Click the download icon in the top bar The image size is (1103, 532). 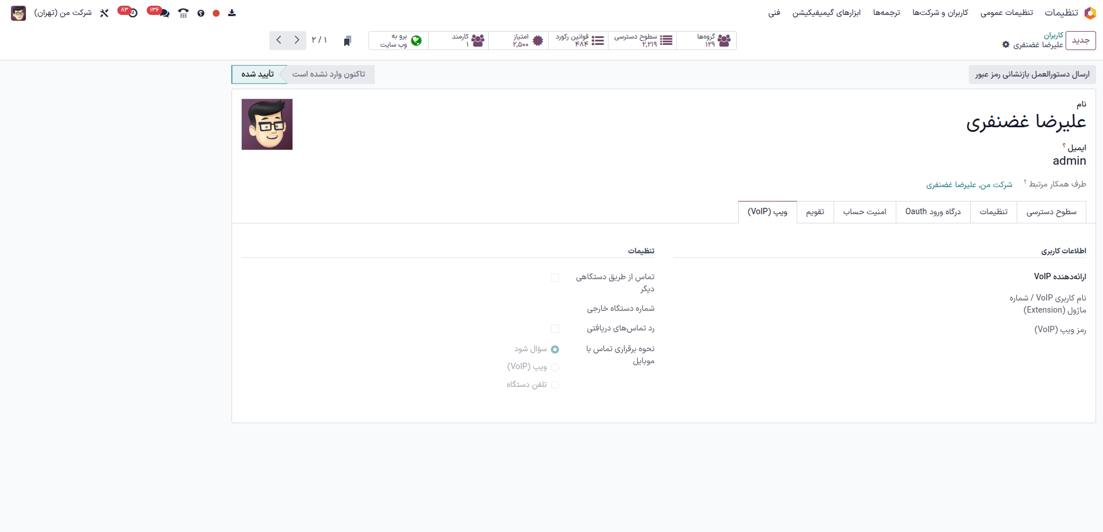[232, 13]
